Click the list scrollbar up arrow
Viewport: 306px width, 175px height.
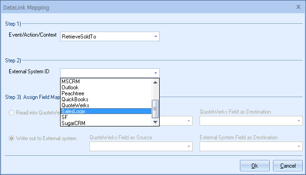(156, 82)
